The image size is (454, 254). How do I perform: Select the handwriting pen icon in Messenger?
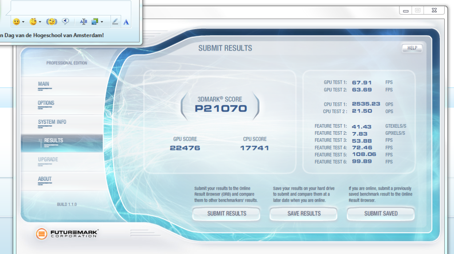coord(115,22)
